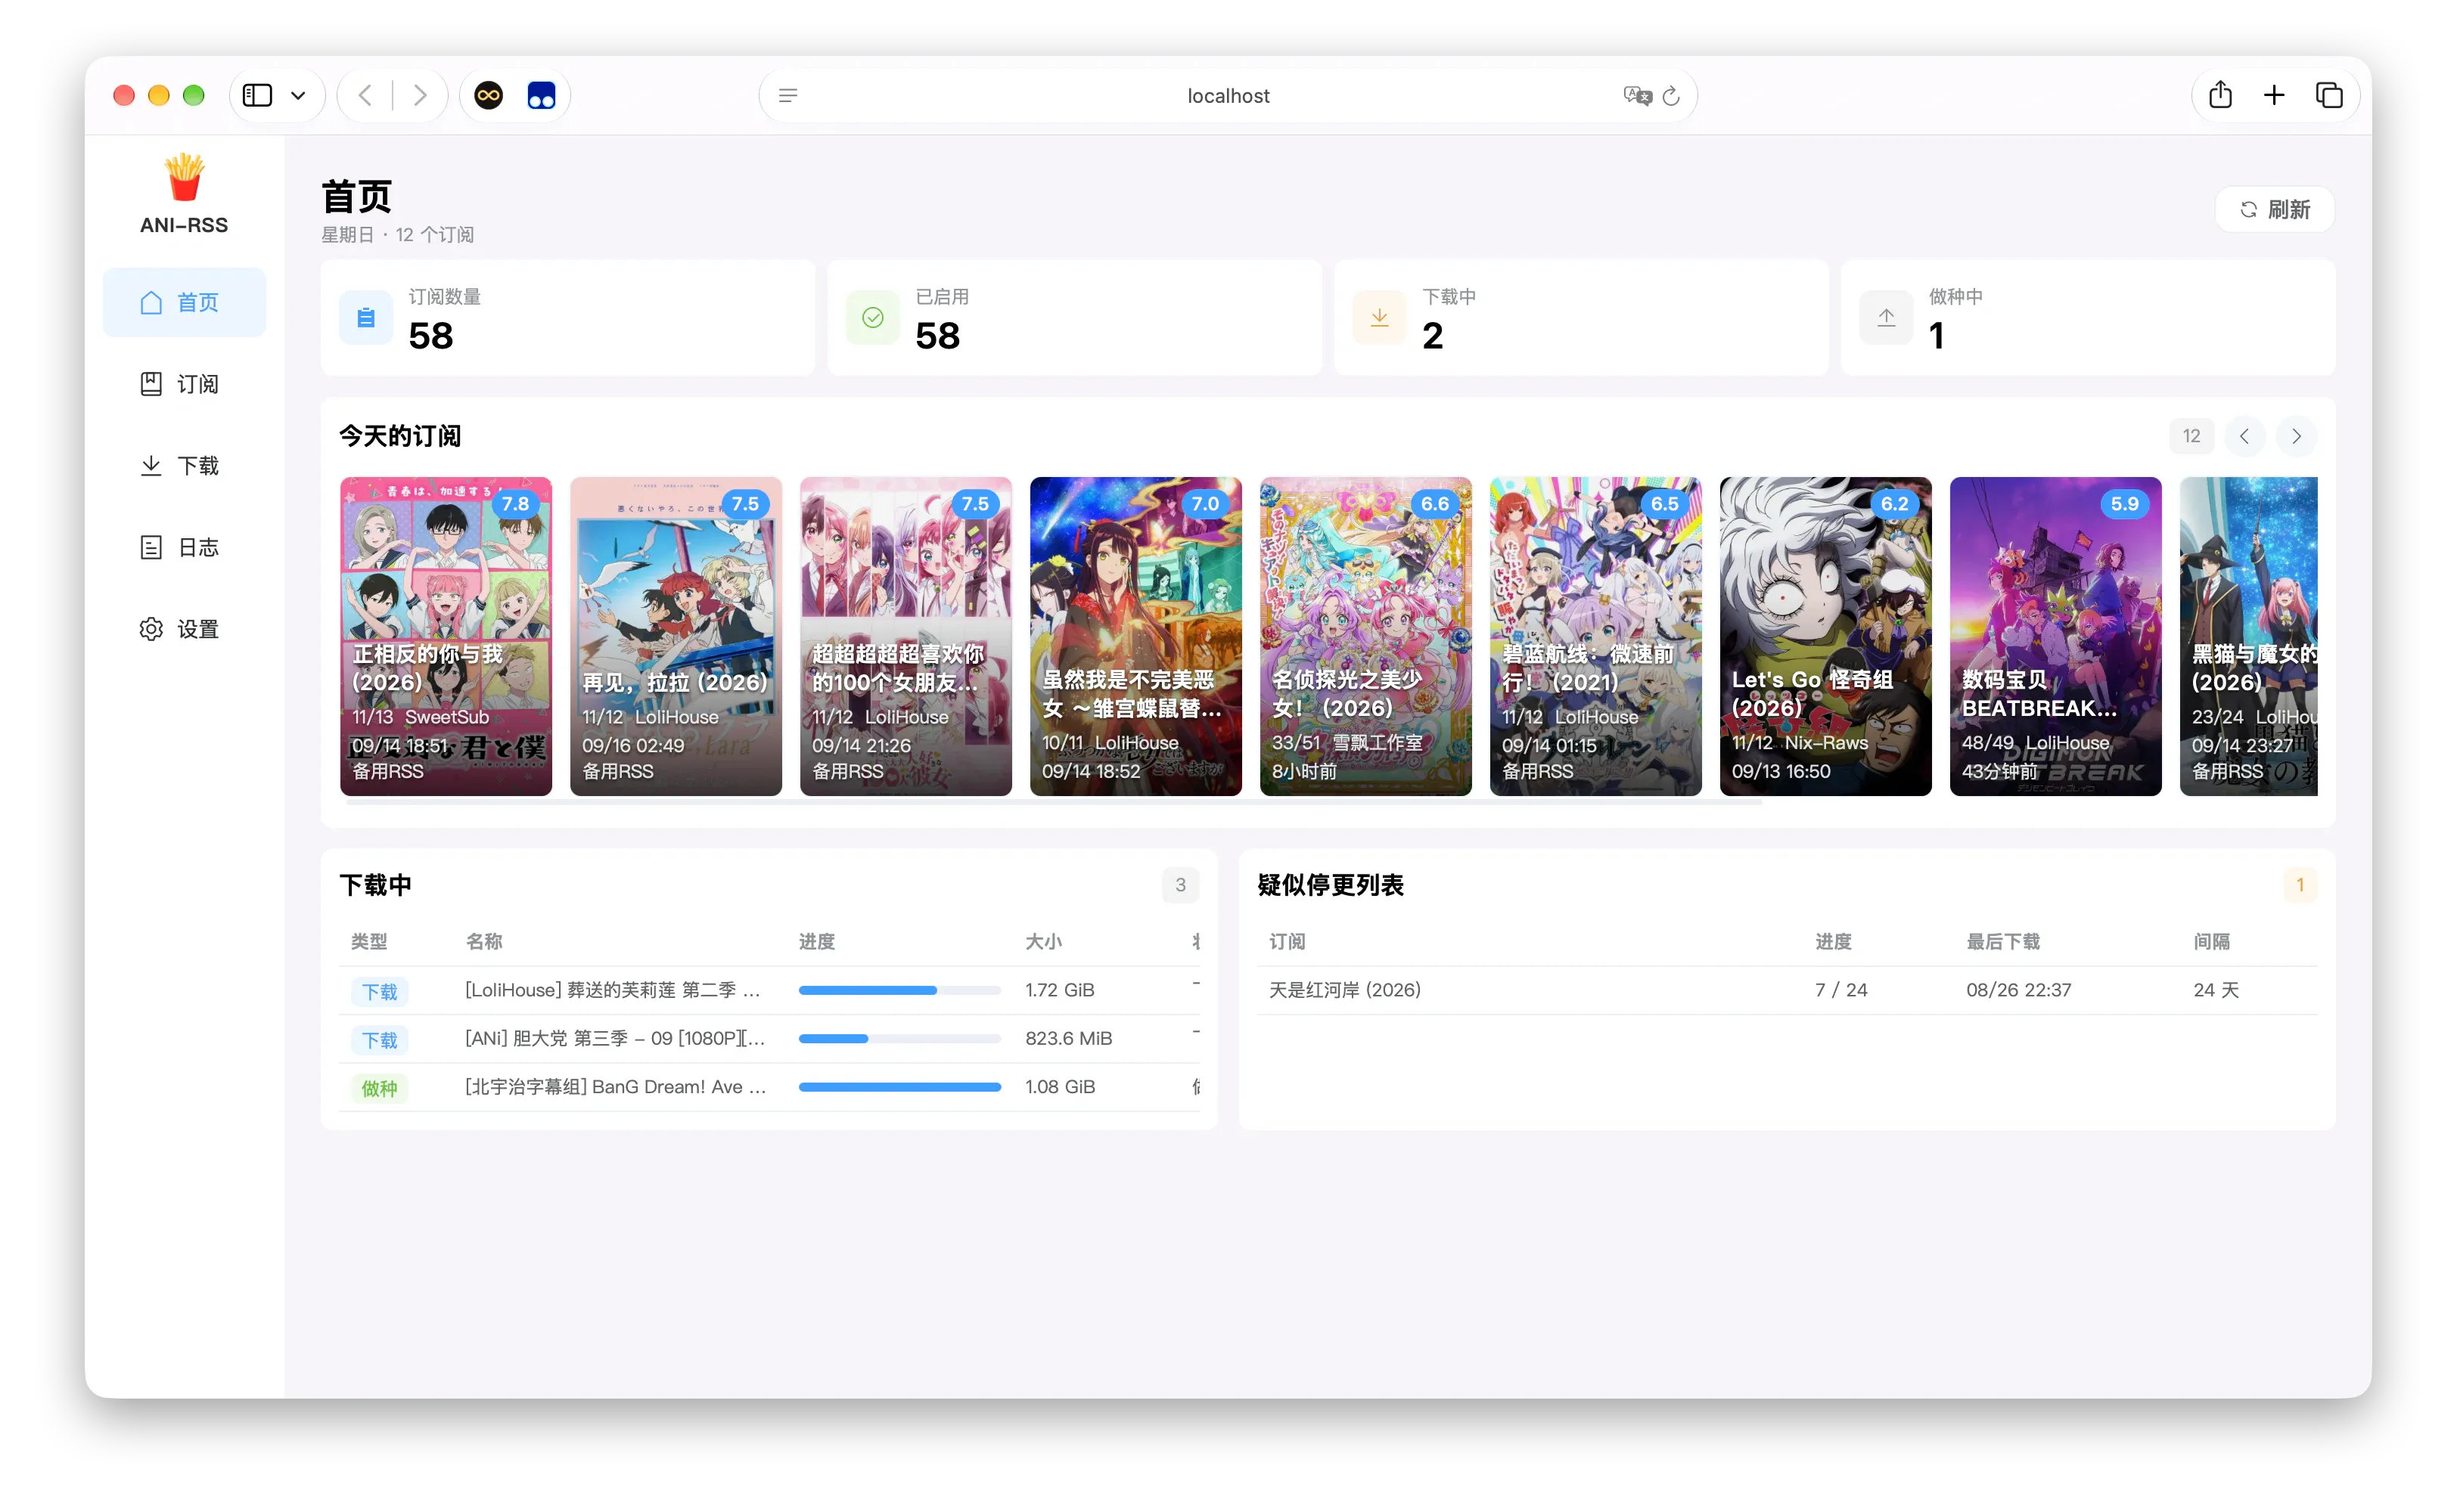
Task: Go to next page of today's subscriptions
Action: [x=2296, y=436]
